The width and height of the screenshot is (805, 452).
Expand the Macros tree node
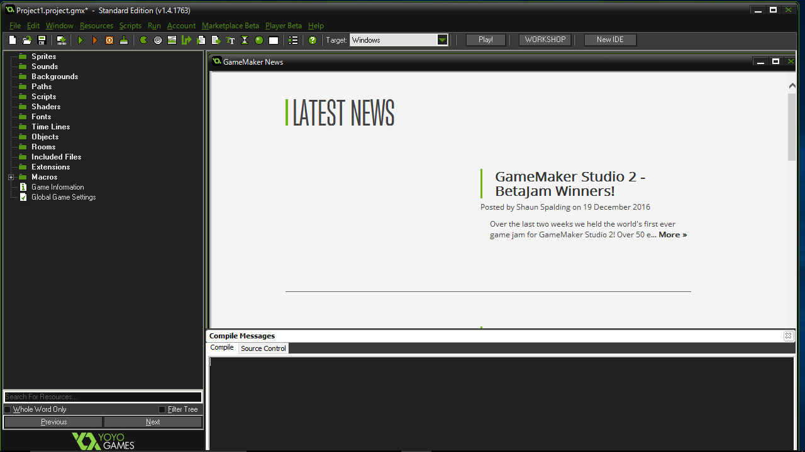click(x=11, y=178)
